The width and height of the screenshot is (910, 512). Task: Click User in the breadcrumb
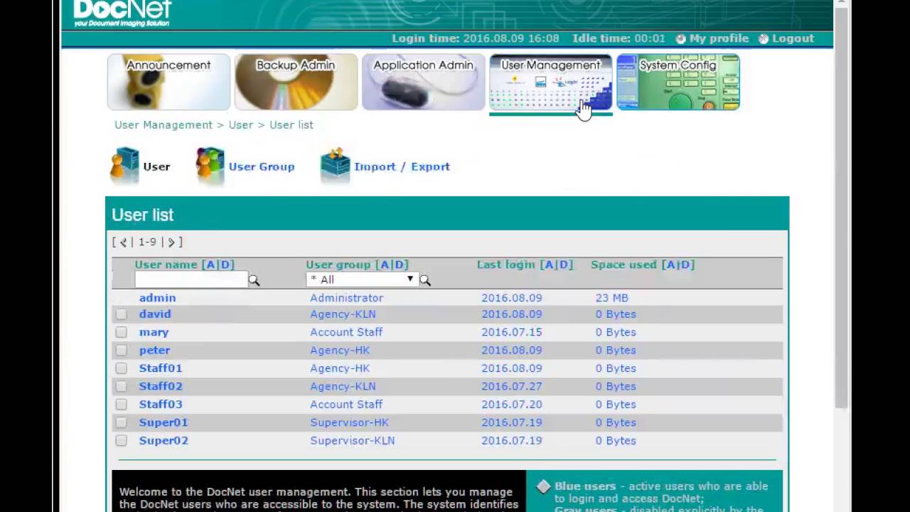point(241,125)
